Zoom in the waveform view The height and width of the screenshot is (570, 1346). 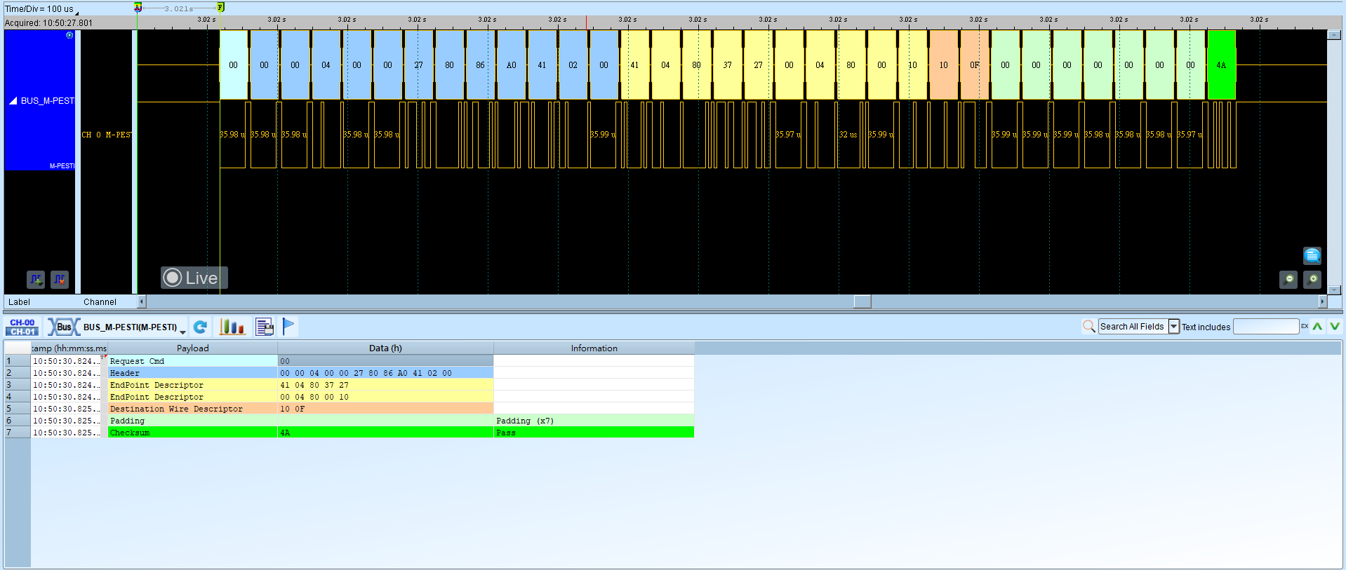(1312, 280)
